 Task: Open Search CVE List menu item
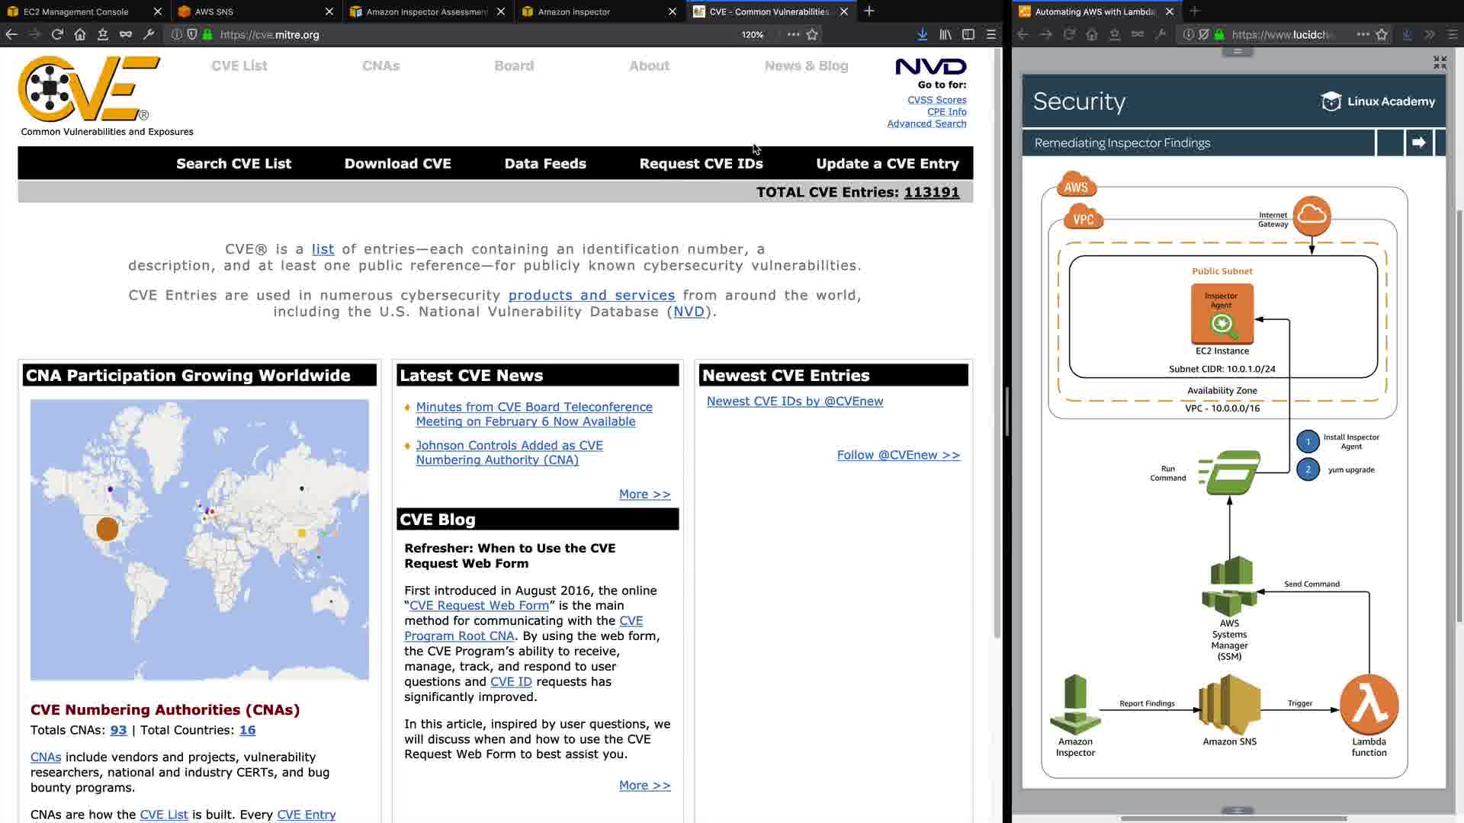(x=233, y=164)
